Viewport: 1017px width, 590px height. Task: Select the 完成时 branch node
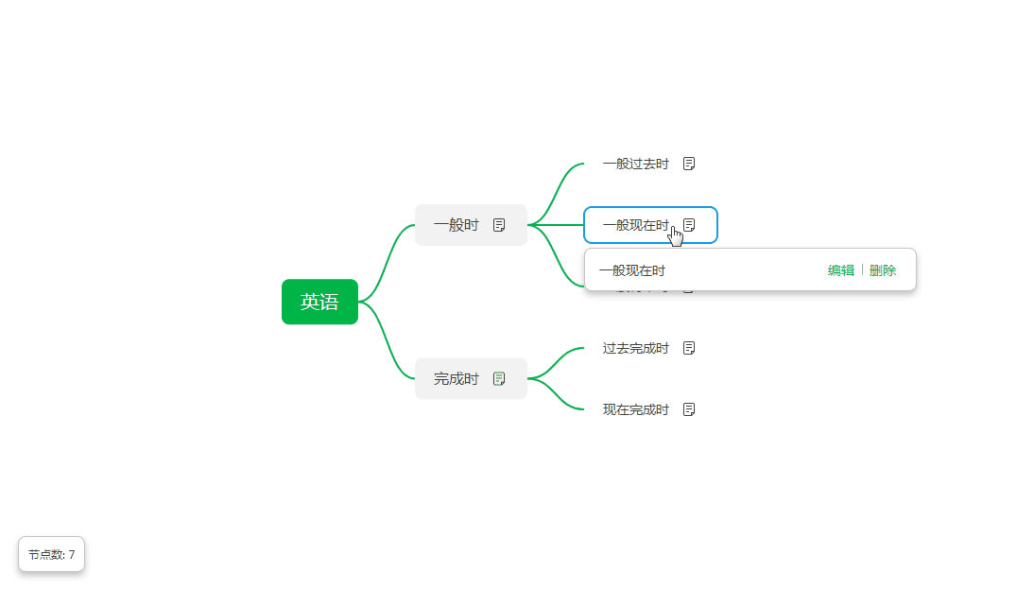coord(457,378)
